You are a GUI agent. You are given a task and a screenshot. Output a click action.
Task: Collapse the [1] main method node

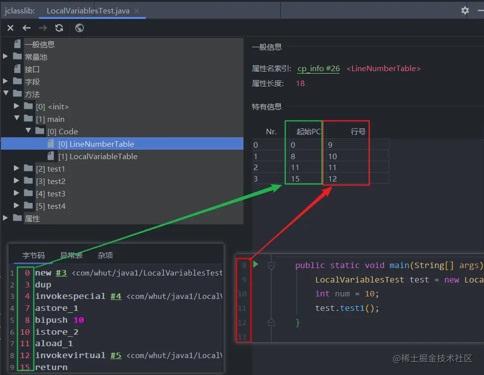pos(17,118)
